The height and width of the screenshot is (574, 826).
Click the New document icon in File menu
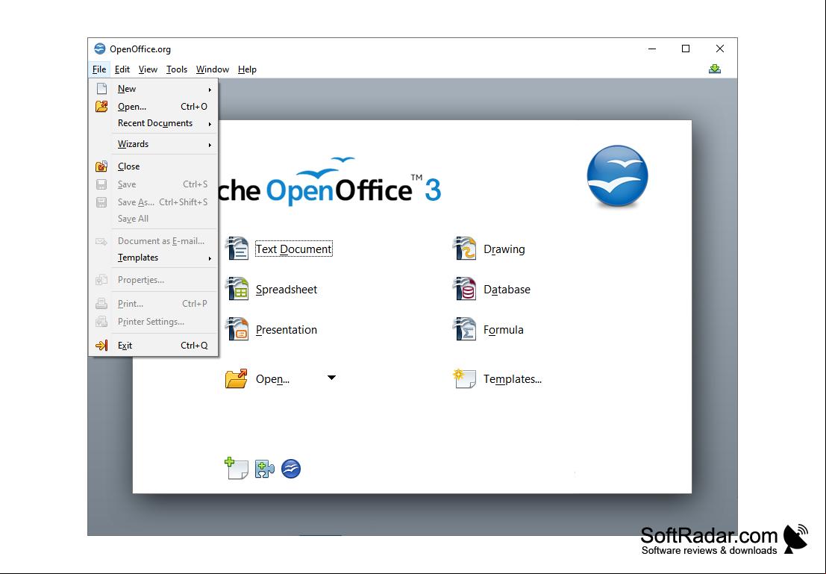tap(101, 89)
